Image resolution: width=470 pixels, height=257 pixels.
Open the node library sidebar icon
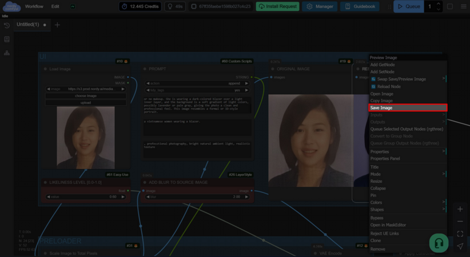[7, 39]
